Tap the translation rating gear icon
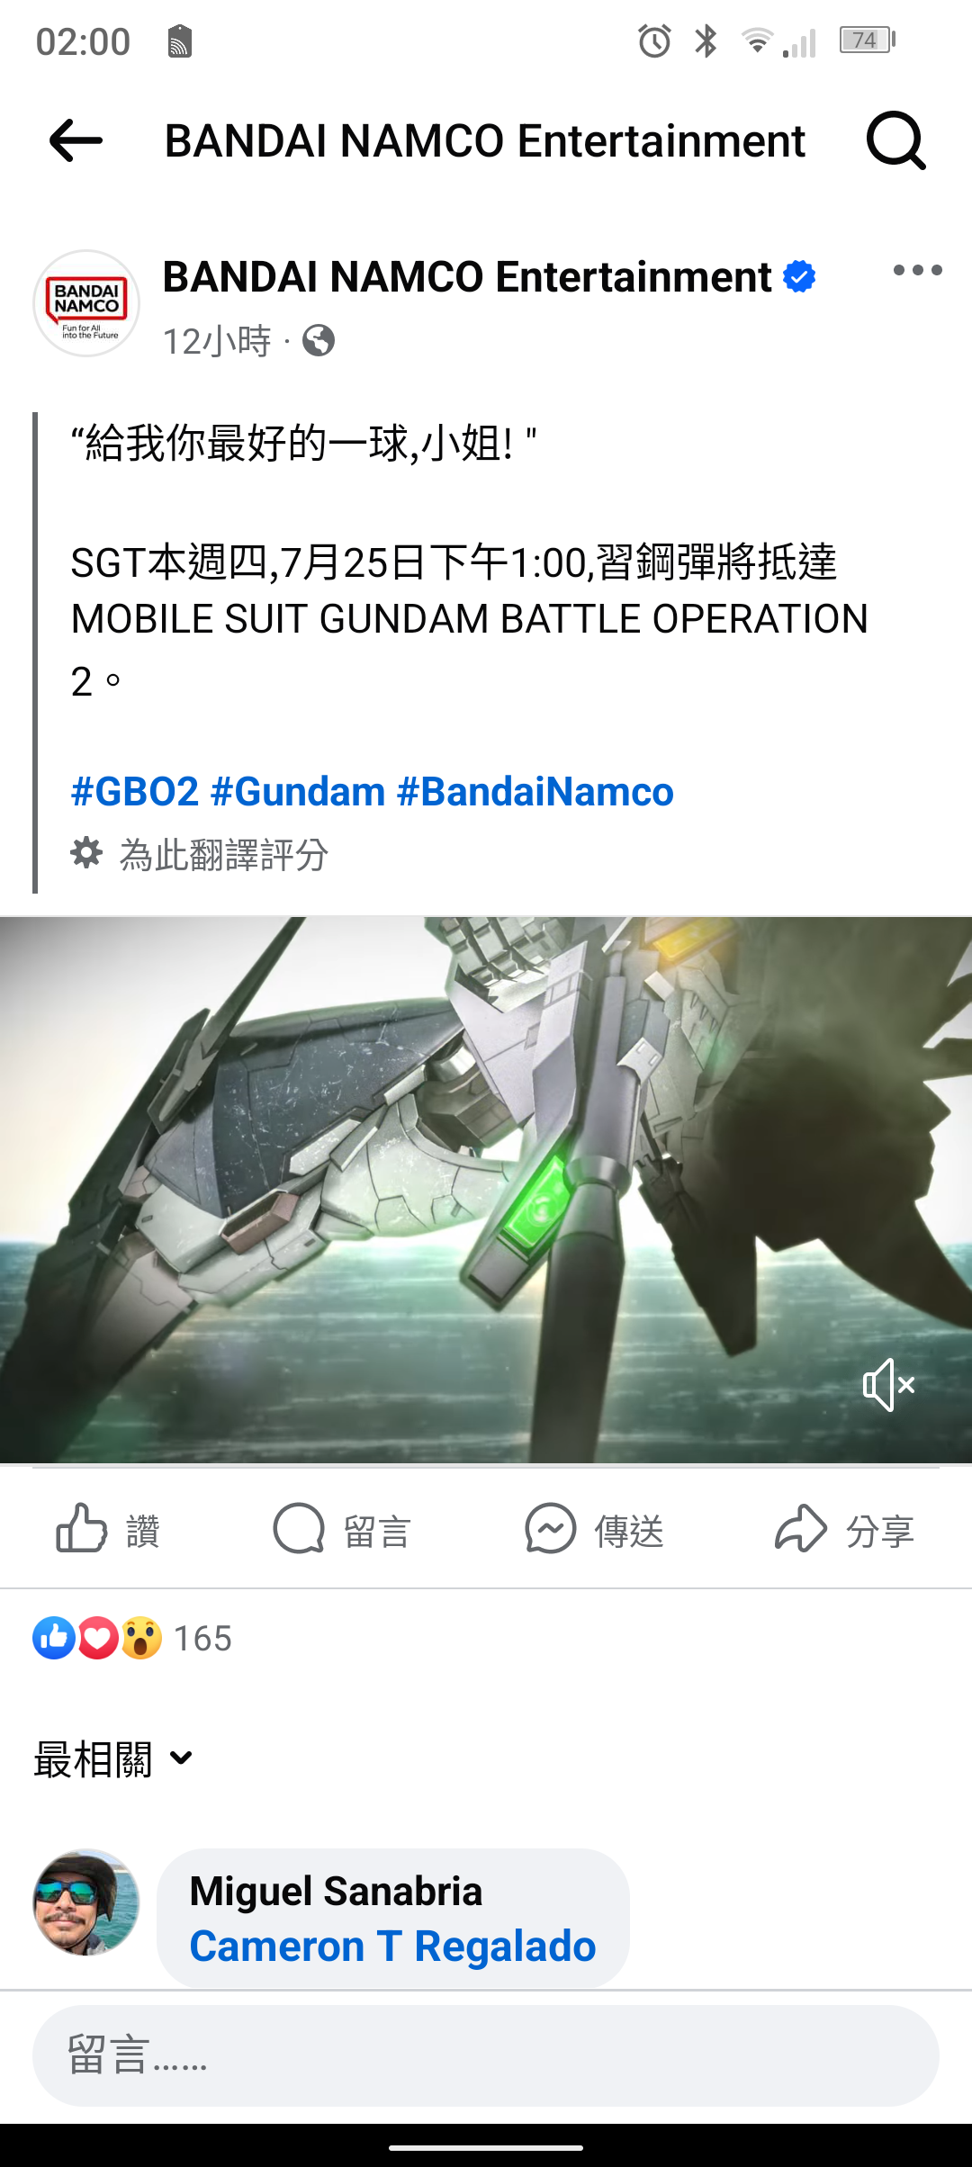The width and height of the screenshot is (972, 2167). 86,853
